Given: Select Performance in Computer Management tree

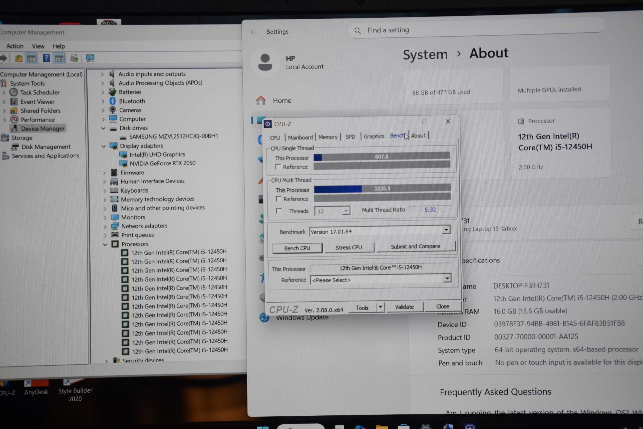Looking at the screenshot, I should [x=38, y=120].
